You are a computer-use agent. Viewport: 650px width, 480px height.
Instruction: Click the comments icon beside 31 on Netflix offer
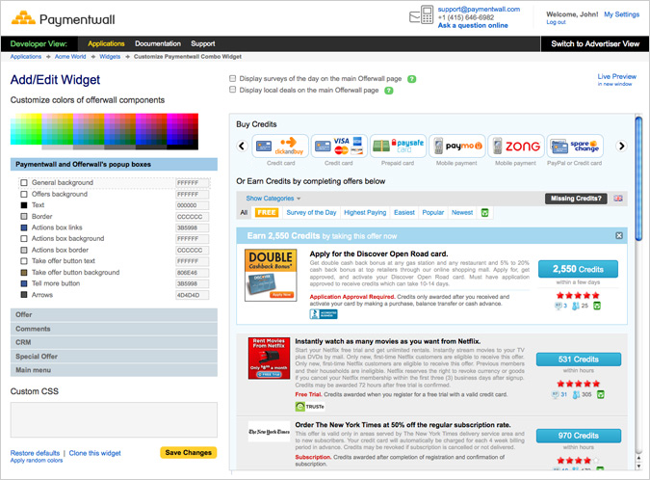(555, 394)
